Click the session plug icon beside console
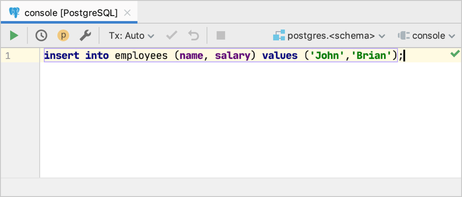 pos(404,36)
